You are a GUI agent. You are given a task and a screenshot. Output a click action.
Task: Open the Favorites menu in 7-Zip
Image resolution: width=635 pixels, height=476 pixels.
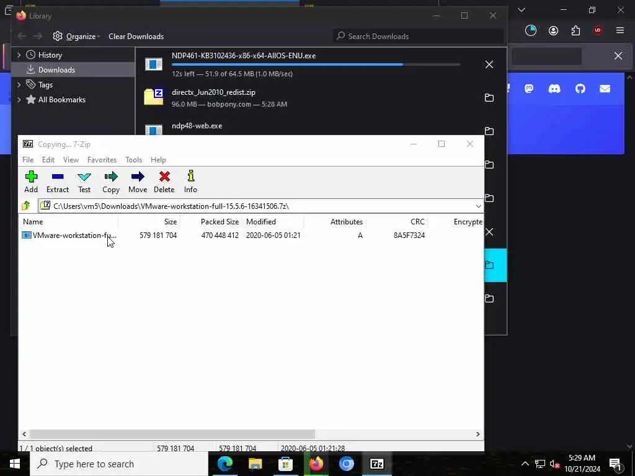point(102,160)
